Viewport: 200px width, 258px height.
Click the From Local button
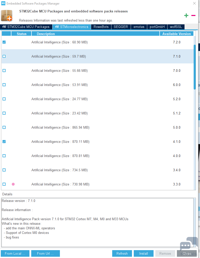coord(15,253)
